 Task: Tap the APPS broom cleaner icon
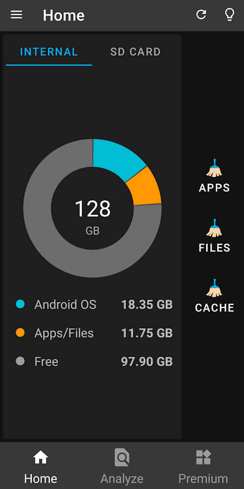click(214, 168)
